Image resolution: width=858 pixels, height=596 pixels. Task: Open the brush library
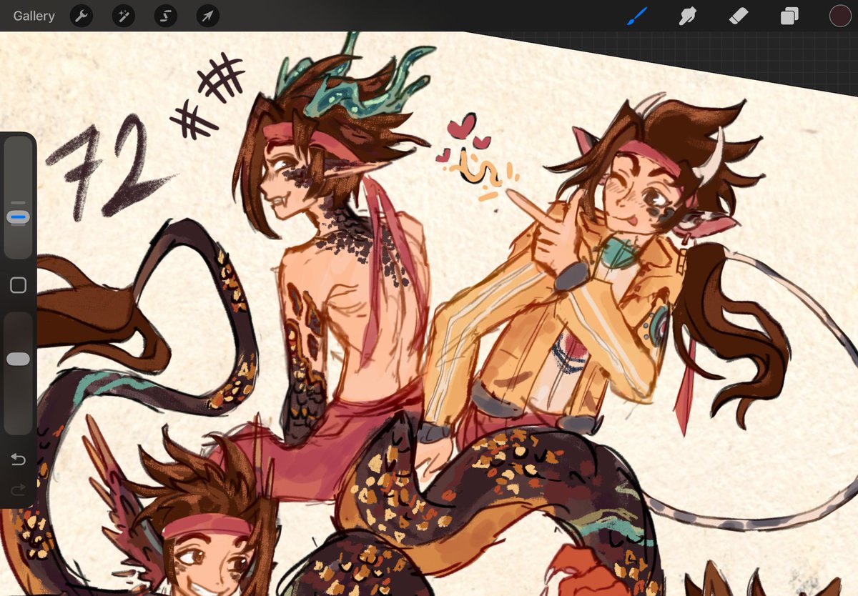[636, 16]
